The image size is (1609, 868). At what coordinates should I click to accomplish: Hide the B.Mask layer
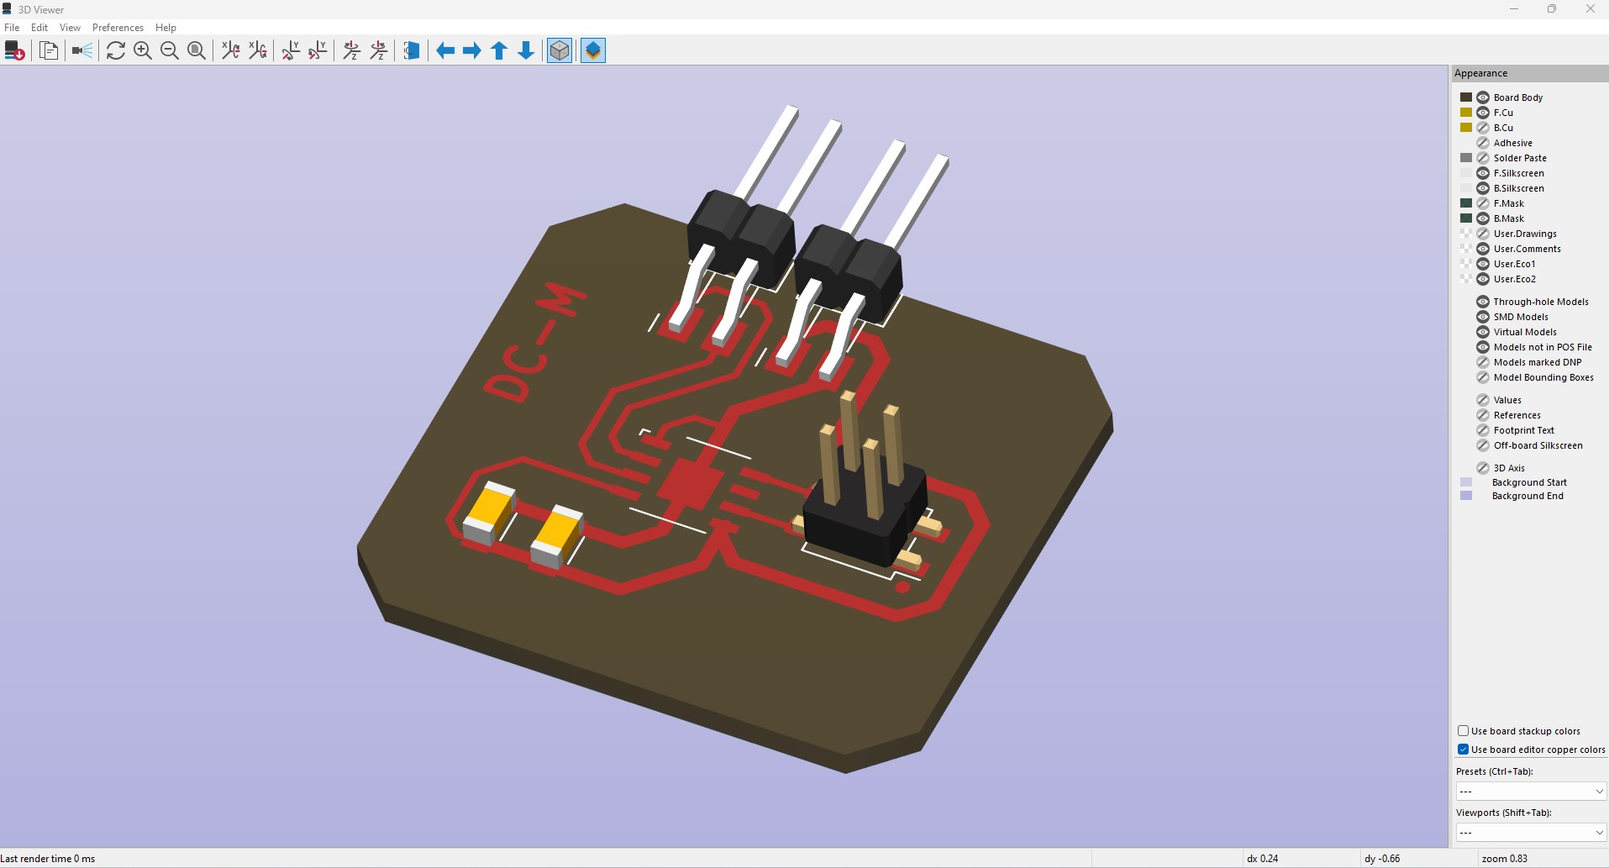coord(1483,218)
